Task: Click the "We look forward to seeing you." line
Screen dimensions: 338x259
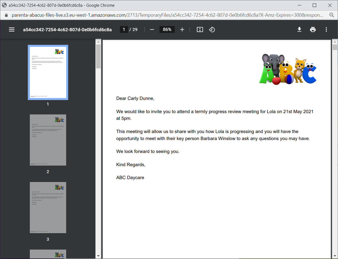Action: [148, 152]
